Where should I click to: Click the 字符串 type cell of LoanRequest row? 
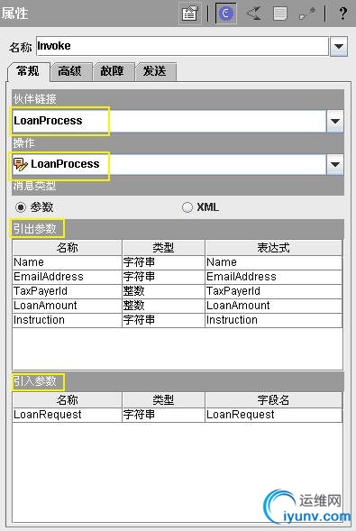[x=163, y=415]
